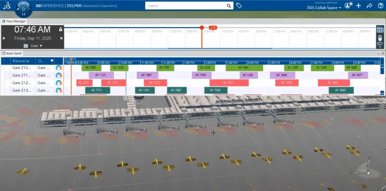The width and height of the screenshot is (386, 191).
Task: Click the Gantt scroll up arrow
Action: [x=382, y=67]
